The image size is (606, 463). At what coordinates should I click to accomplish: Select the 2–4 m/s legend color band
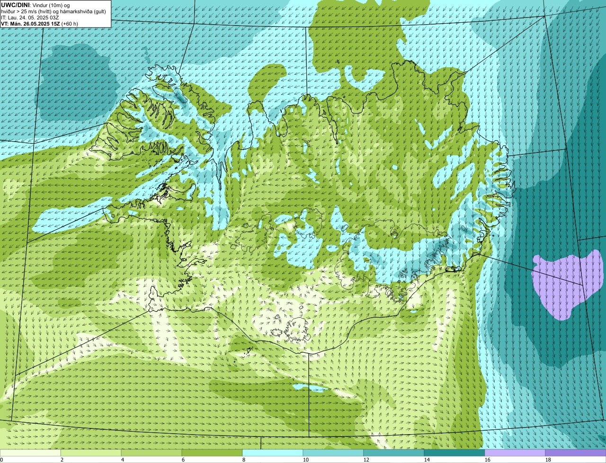(91, 453)
